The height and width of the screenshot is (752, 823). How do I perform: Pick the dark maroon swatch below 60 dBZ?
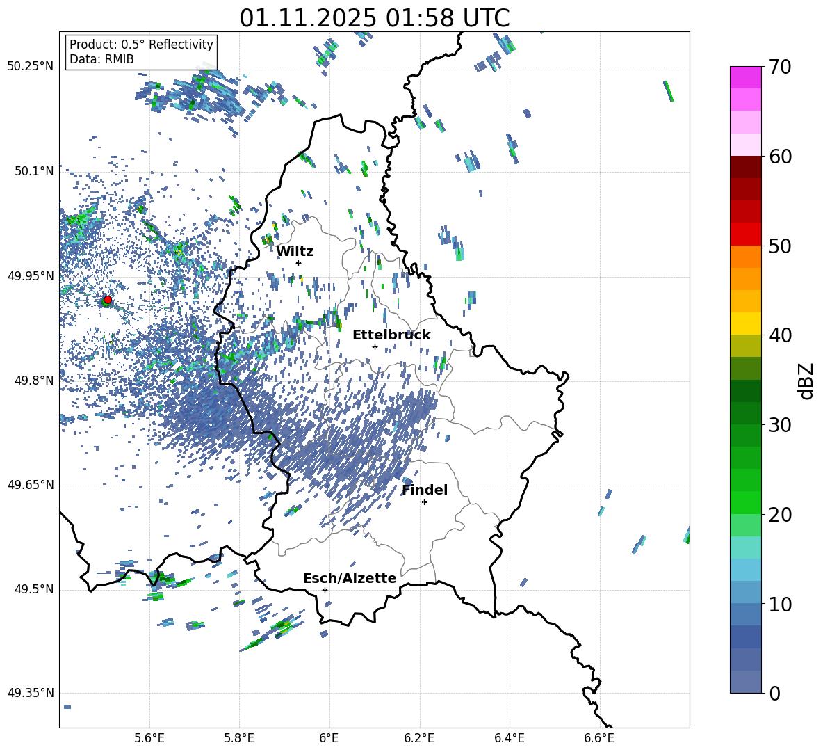745,167
